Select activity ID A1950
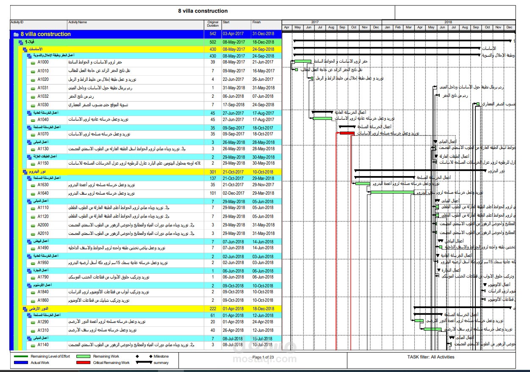Screen dimensions: 530x372 click(43, 263)
